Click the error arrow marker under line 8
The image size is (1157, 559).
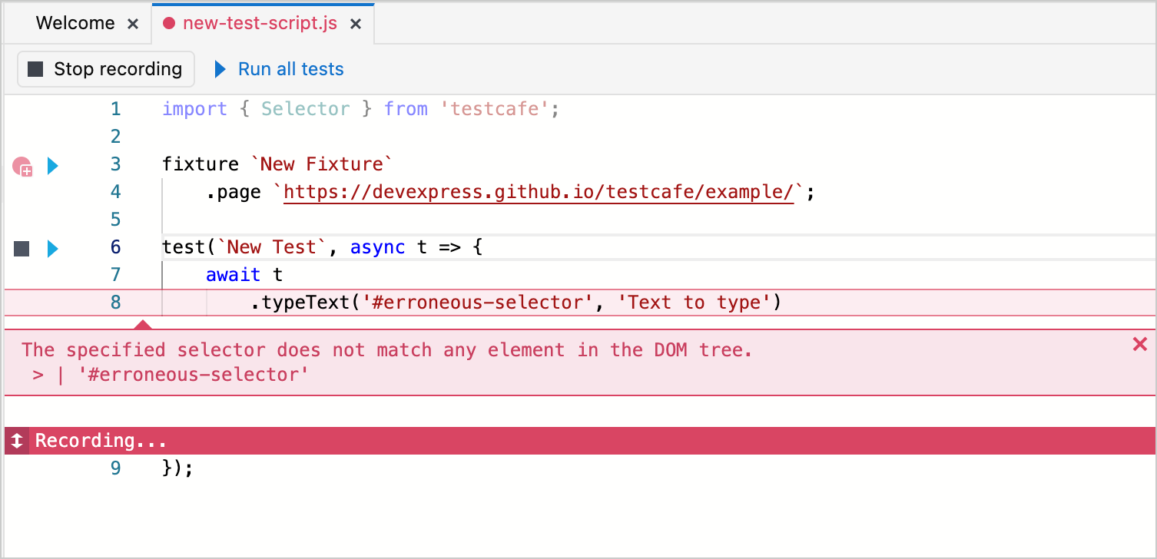(x=142, y=326)
